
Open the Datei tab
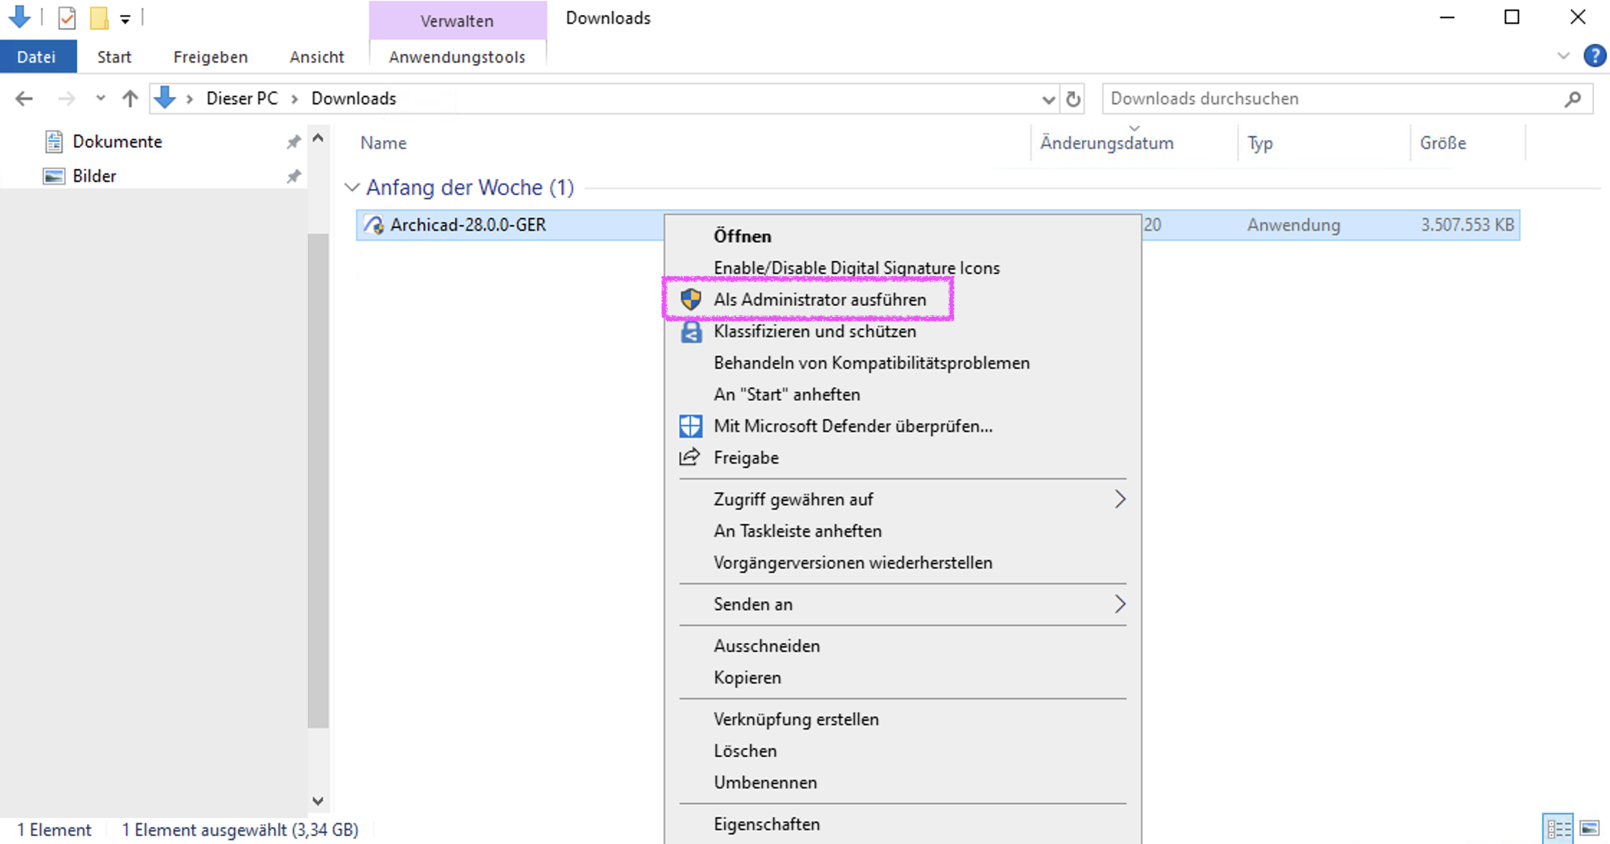tap(37, 57)
